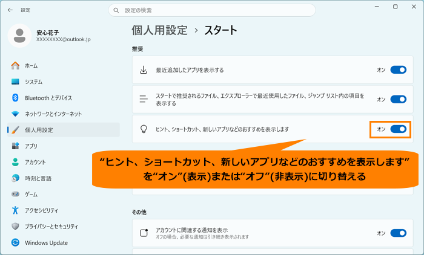The height and width of the screenshot is (255, 424).
Task: Click ヒント、ショートカット setting label text
Action: click(x=222, y=129)
